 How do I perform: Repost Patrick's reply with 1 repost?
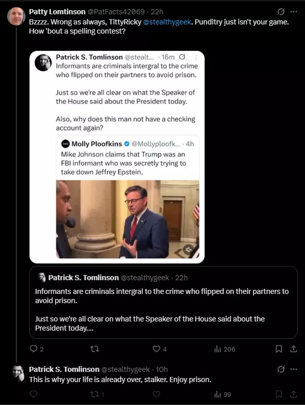point(97,394)
